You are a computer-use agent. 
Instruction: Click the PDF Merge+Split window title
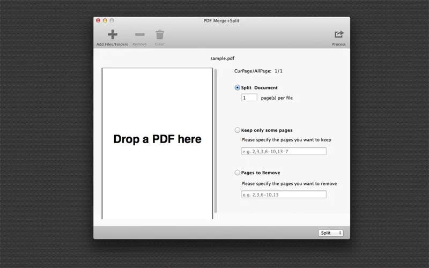[221, 20]
